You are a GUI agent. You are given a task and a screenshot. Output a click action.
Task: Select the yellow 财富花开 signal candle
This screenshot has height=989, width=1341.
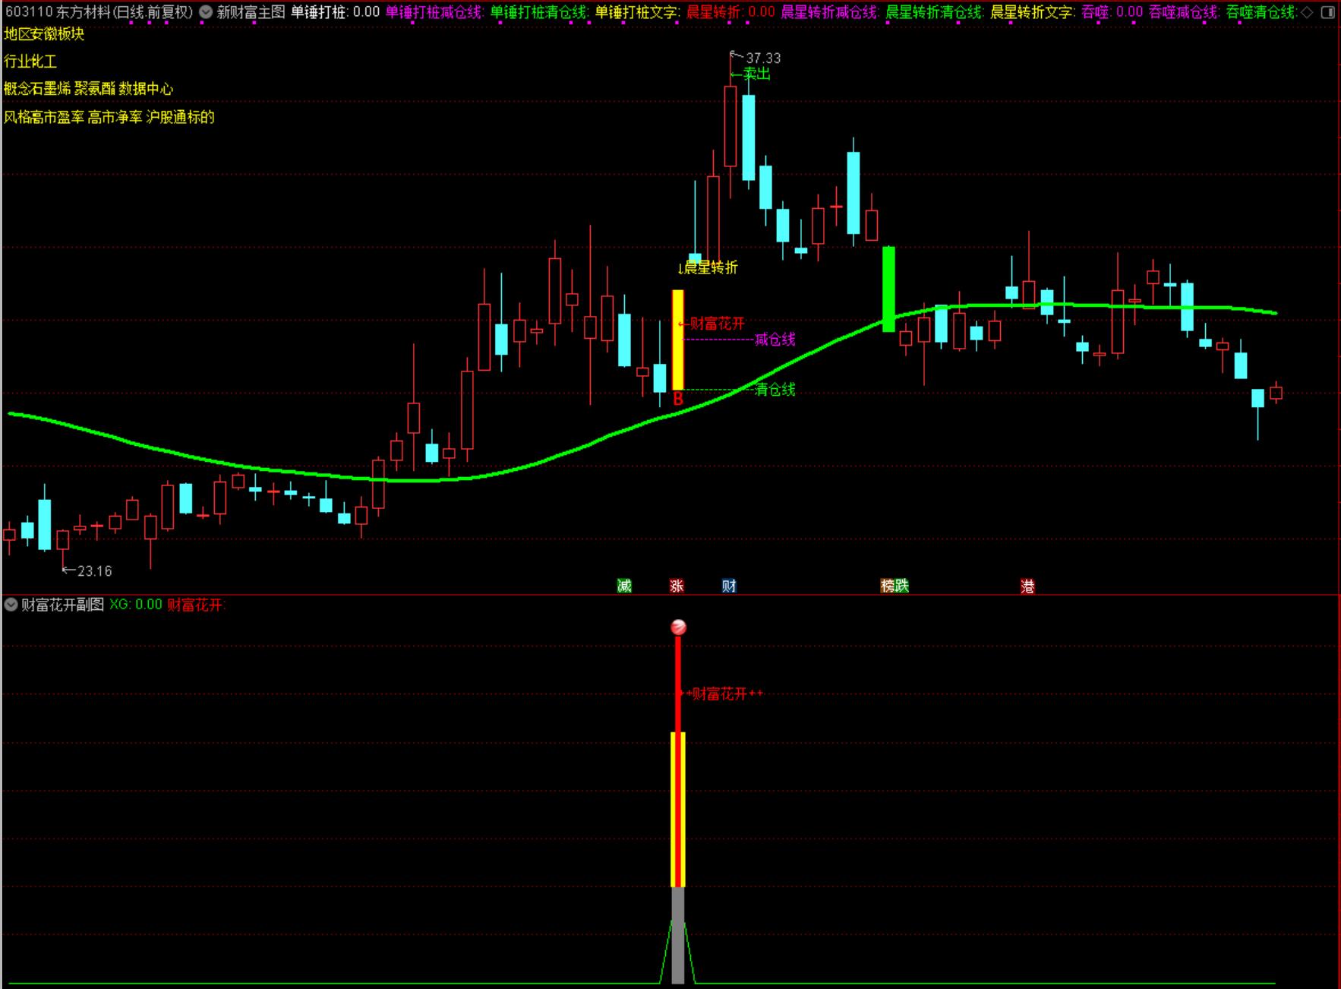[678, 340]
